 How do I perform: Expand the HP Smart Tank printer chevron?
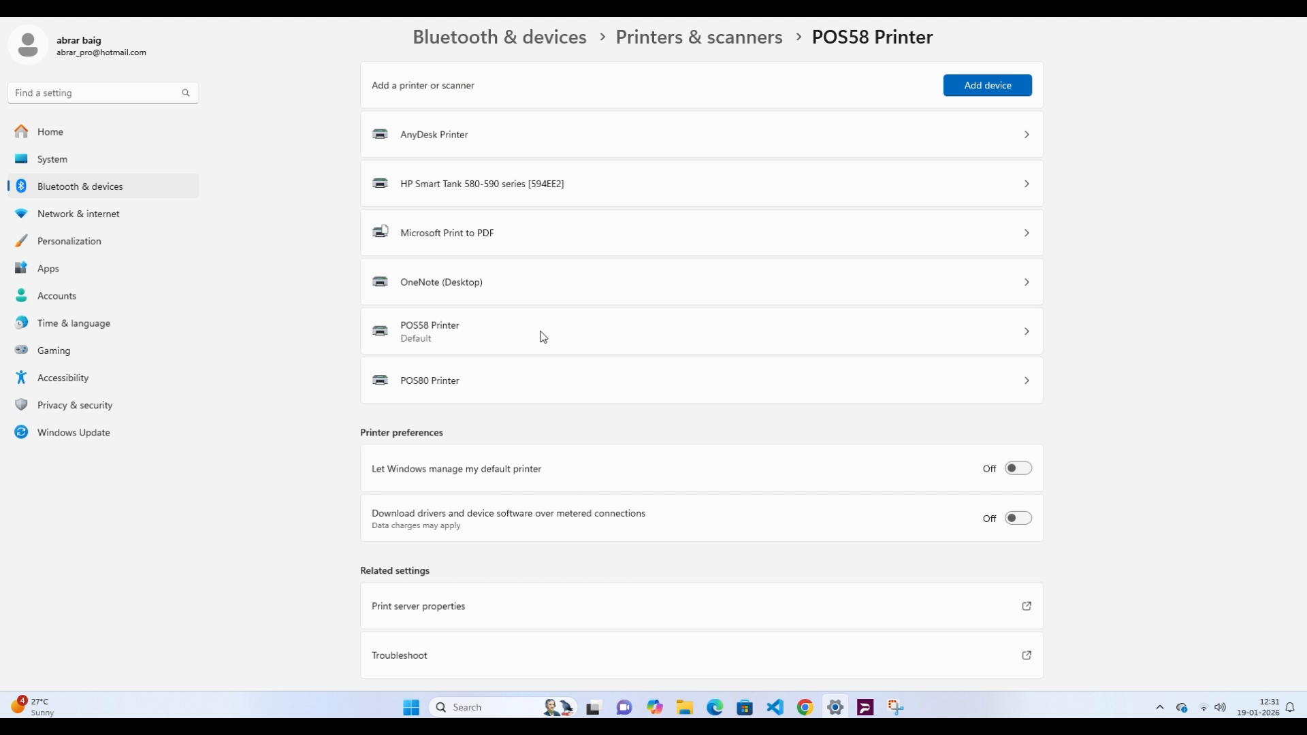click(x=1027, y=184)
